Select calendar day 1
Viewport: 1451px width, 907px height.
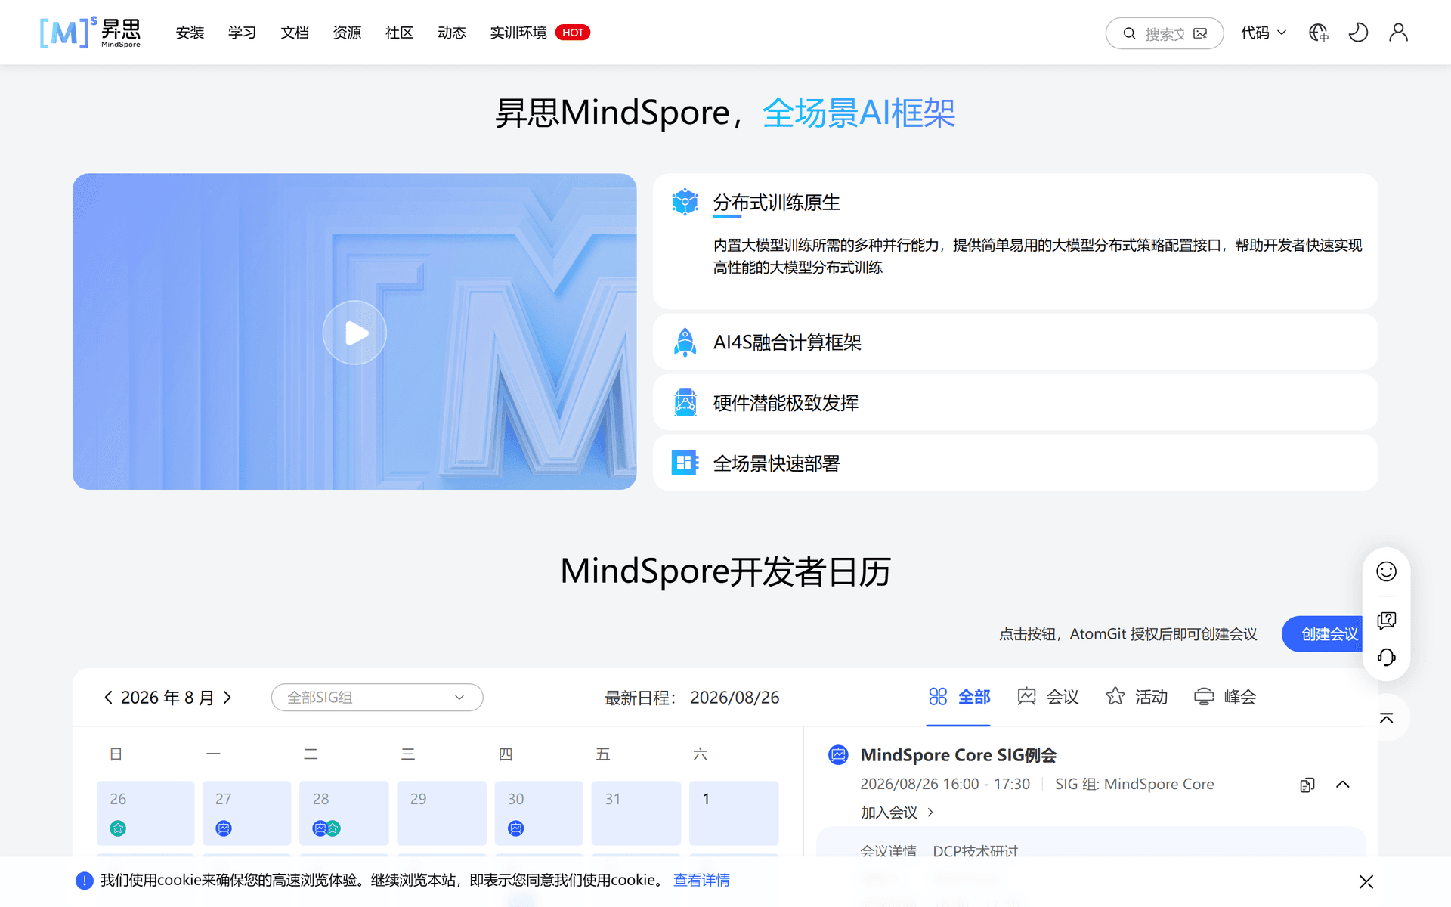734,813
